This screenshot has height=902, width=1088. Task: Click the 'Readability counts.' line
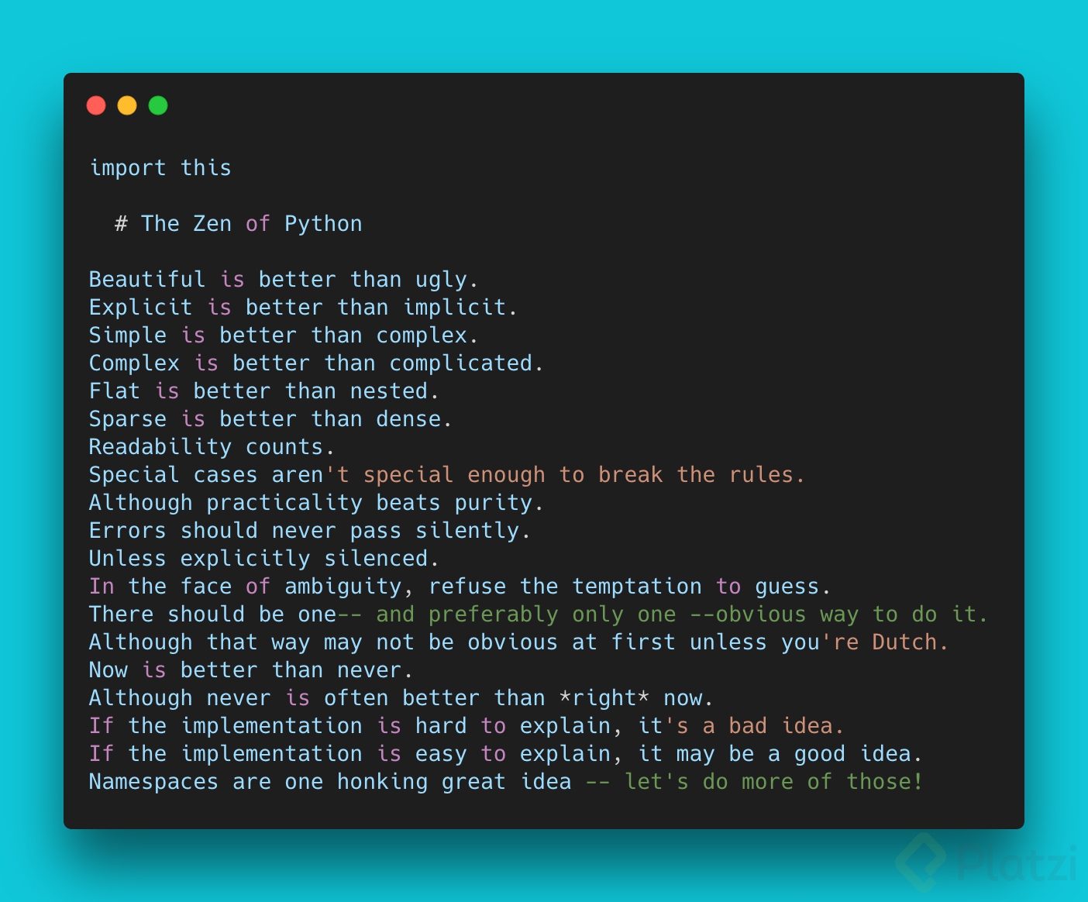pyautogui.click(x=212, y=447)
